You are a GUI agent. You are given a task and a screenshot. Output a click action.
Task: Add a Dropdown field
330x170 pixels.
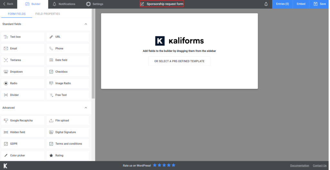23,72
